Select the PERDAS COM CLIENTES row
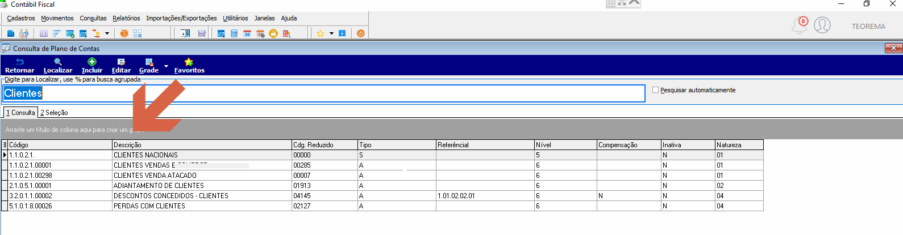The image size is (903, 235). point(382,206)
